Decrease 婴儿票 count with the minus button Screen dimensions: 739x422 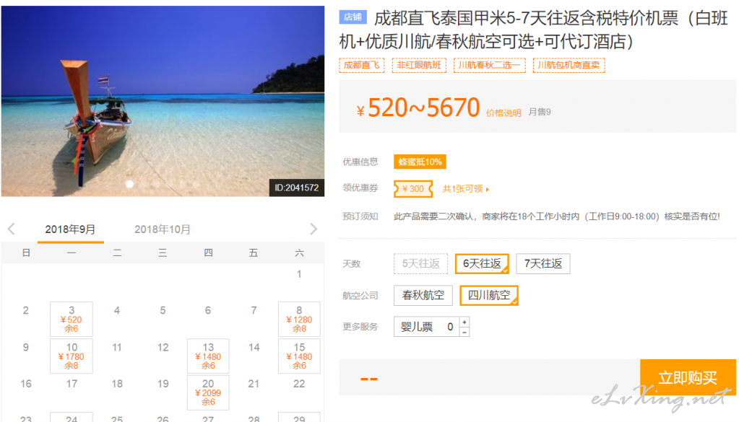(464, 332)
